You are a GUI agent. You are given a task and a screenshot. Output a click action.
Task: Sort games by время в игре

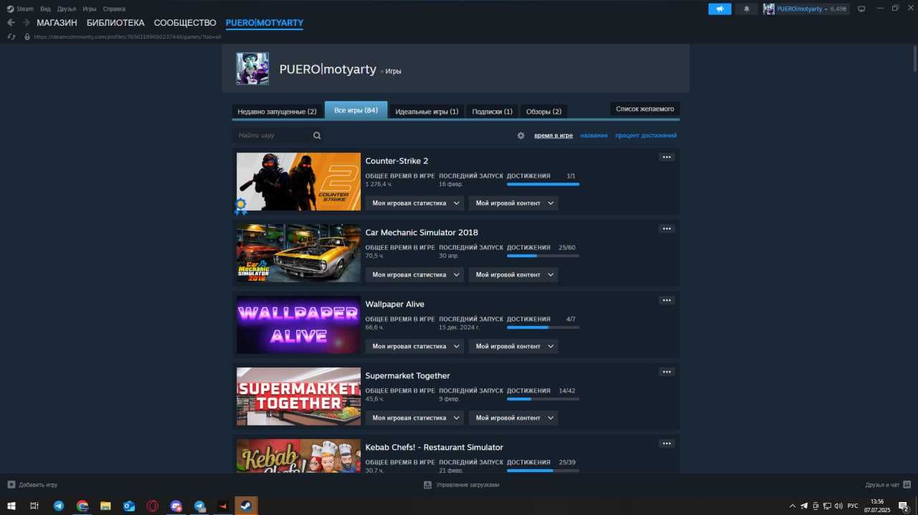[x=554, y=135]
